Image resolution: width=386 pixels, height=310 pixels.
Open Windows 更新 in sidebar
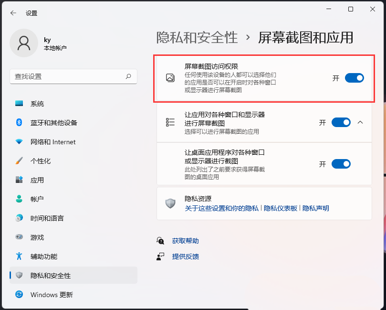[x=73, y=294]
